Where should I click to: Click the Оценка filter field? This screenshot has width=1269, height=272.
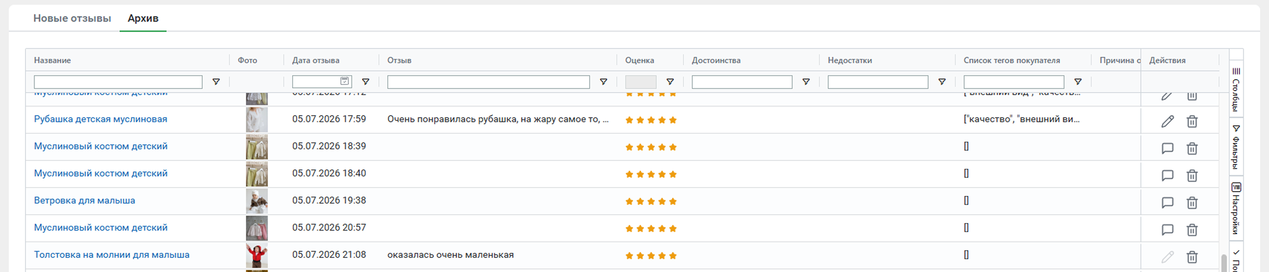coord(640,82)
